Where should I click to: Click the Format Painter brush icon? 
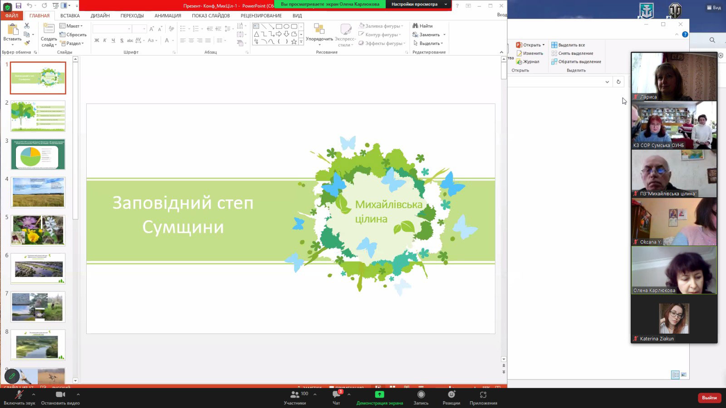(27, 43)
